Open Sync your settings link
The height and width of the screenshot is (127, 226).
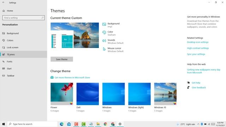coord(196,54)
